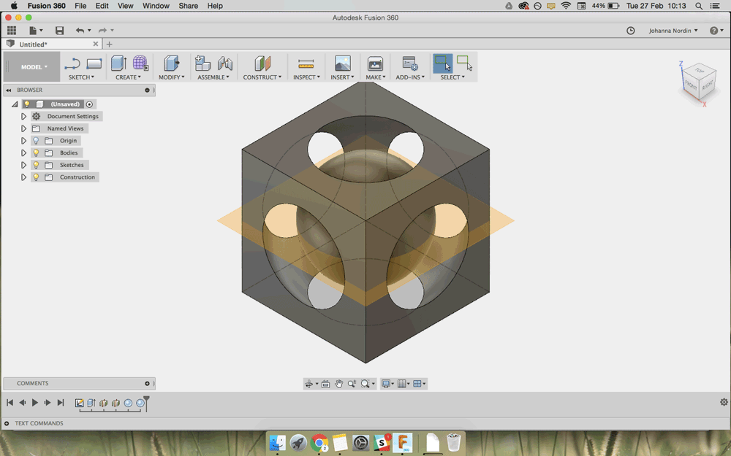
Task: Open the File document icon menu
Action: pyautogui.click(x=33, y=30)
